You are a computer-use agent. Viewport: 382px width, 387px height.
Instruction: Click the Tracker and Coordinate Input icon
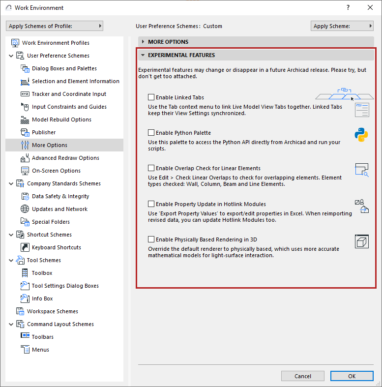click(25, 94)
